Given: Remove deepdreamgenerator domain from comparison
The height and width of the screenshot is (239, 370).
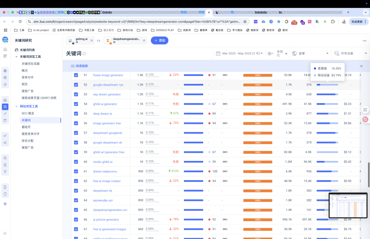Looking at the screenshot, I should click(144, 41).
